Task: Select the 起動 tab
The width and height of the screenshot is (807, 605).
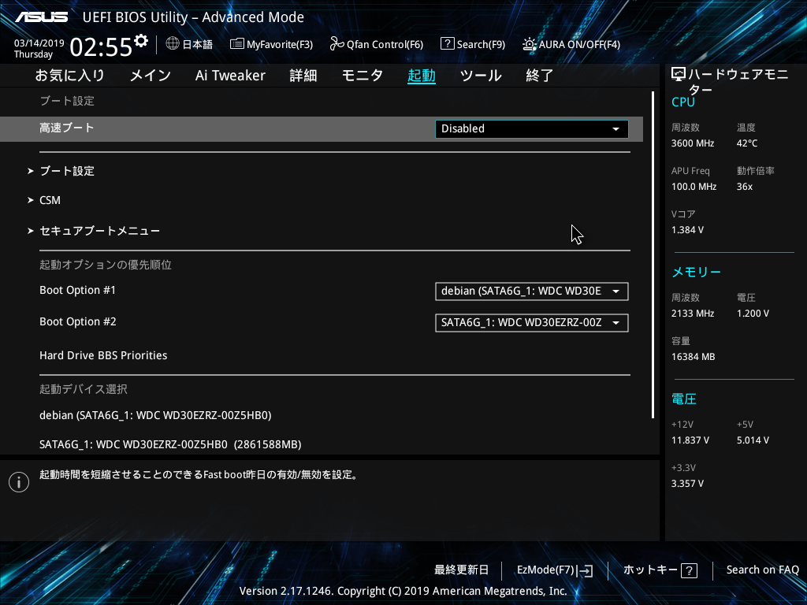Action: coord(422,76)
